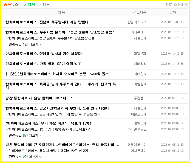The image size is (190, 163).
Task: Expand 관련뉴스 3건 더보기
Action: [x=25, y=135]
